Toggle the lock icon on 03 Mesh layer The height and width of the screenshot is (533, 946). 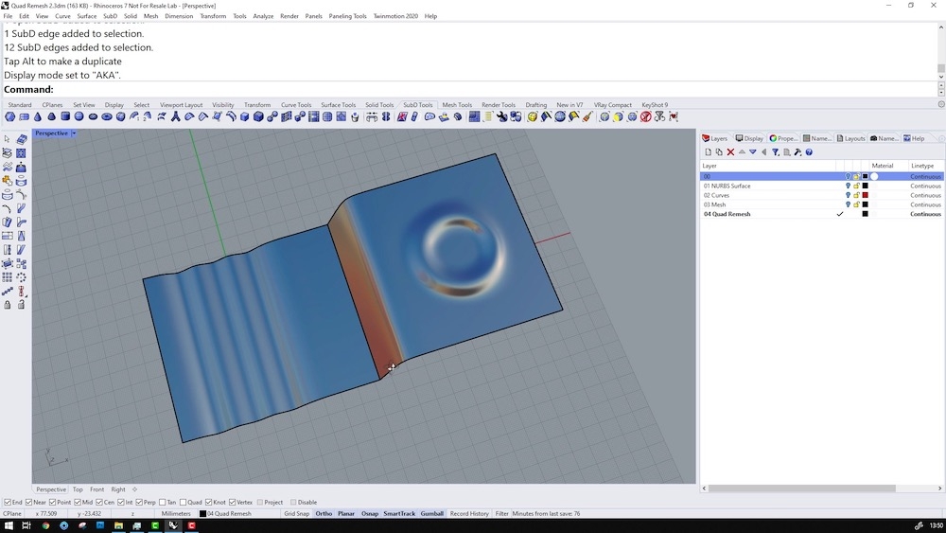pos(856,204)
